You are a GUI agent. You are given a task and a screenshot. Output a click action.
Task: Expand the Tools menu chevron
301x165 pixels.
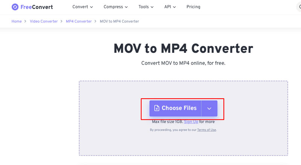tap(152, 7)
